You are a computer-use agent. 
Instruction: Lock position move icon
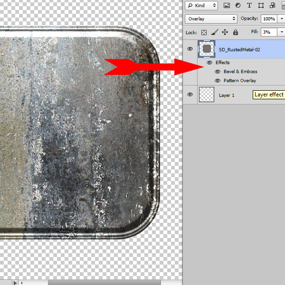(x=225, y=32)
